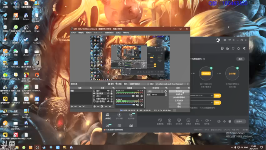Screen dimensions: 266x150
Task: Open settings gear in streaming companion bottom bar
Action: click(230, 121)
